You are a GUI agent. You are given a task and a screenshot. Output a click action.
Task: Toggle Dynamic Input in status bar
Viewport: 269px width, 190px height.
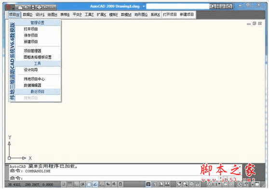(x=108, y=184)
